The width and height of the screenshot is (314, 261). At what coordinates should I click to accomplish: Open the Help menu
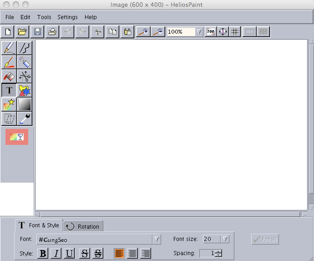(91, 17)
